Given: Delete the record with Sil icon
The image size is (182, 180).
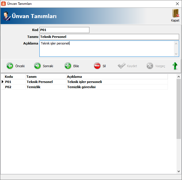Looking at the screenshot, I should (x=97, y=66).
